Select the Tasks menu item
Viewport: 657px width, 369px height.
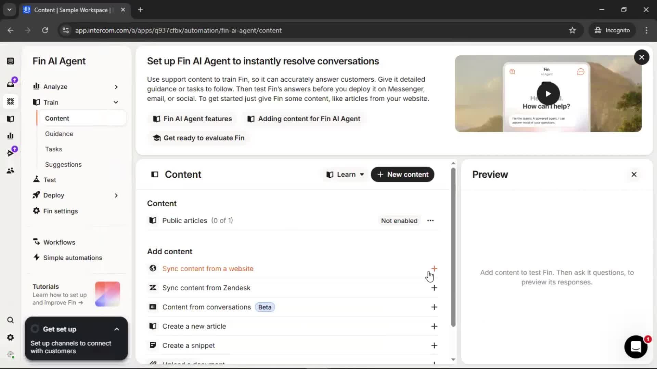pyautogui.click(x=54, y=149)
